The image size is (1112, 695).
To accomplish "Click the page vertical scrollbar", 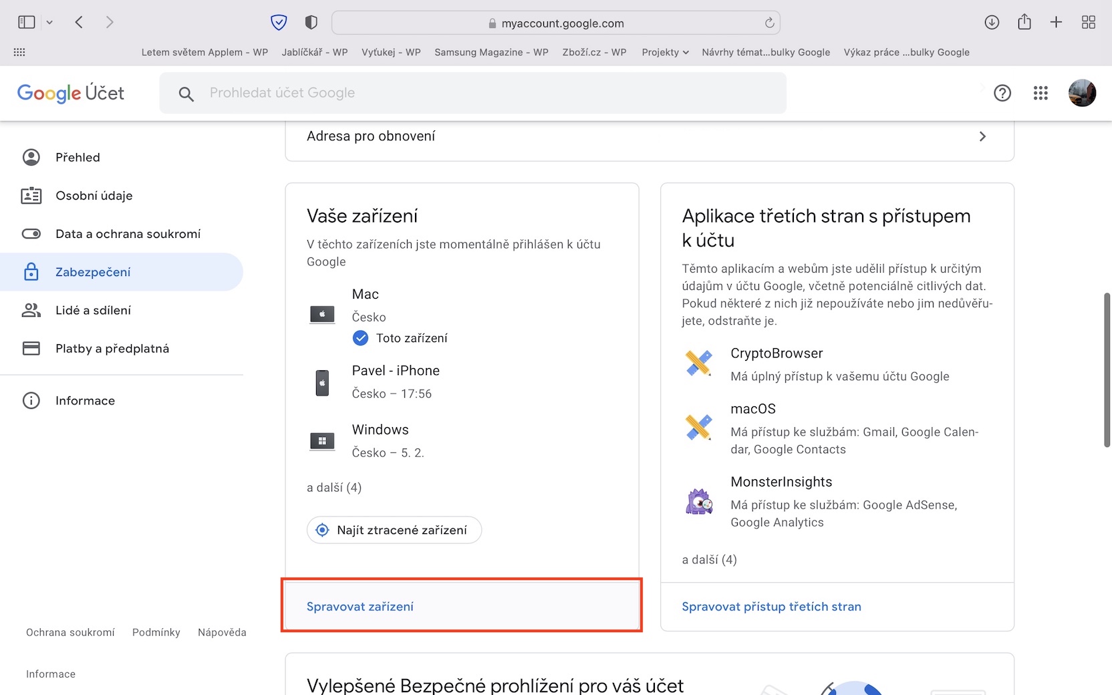I will click(1107, 370).
